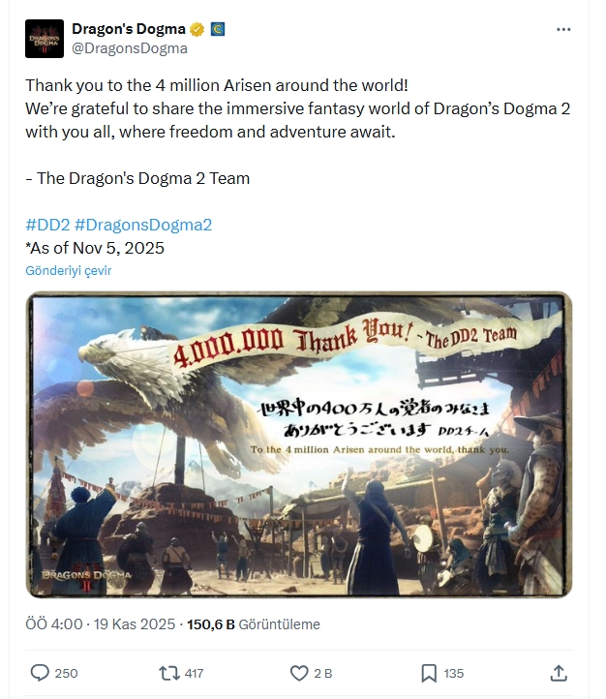Open the #DragonsDogma2 hashtag
The height and width of the screenshot is (699, 606).
(143, 225)
